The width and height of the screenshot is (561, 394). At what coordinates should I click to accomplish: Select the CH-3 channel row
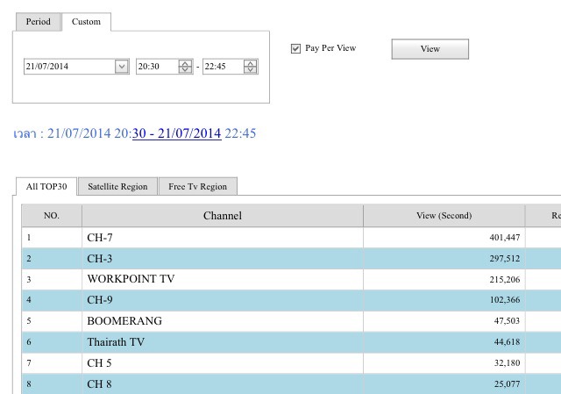[291, 259]
